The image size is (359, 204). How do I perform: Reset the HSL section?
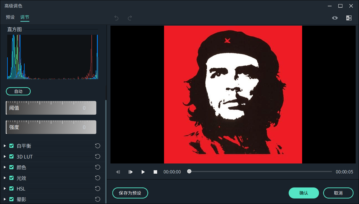[97, 189]
